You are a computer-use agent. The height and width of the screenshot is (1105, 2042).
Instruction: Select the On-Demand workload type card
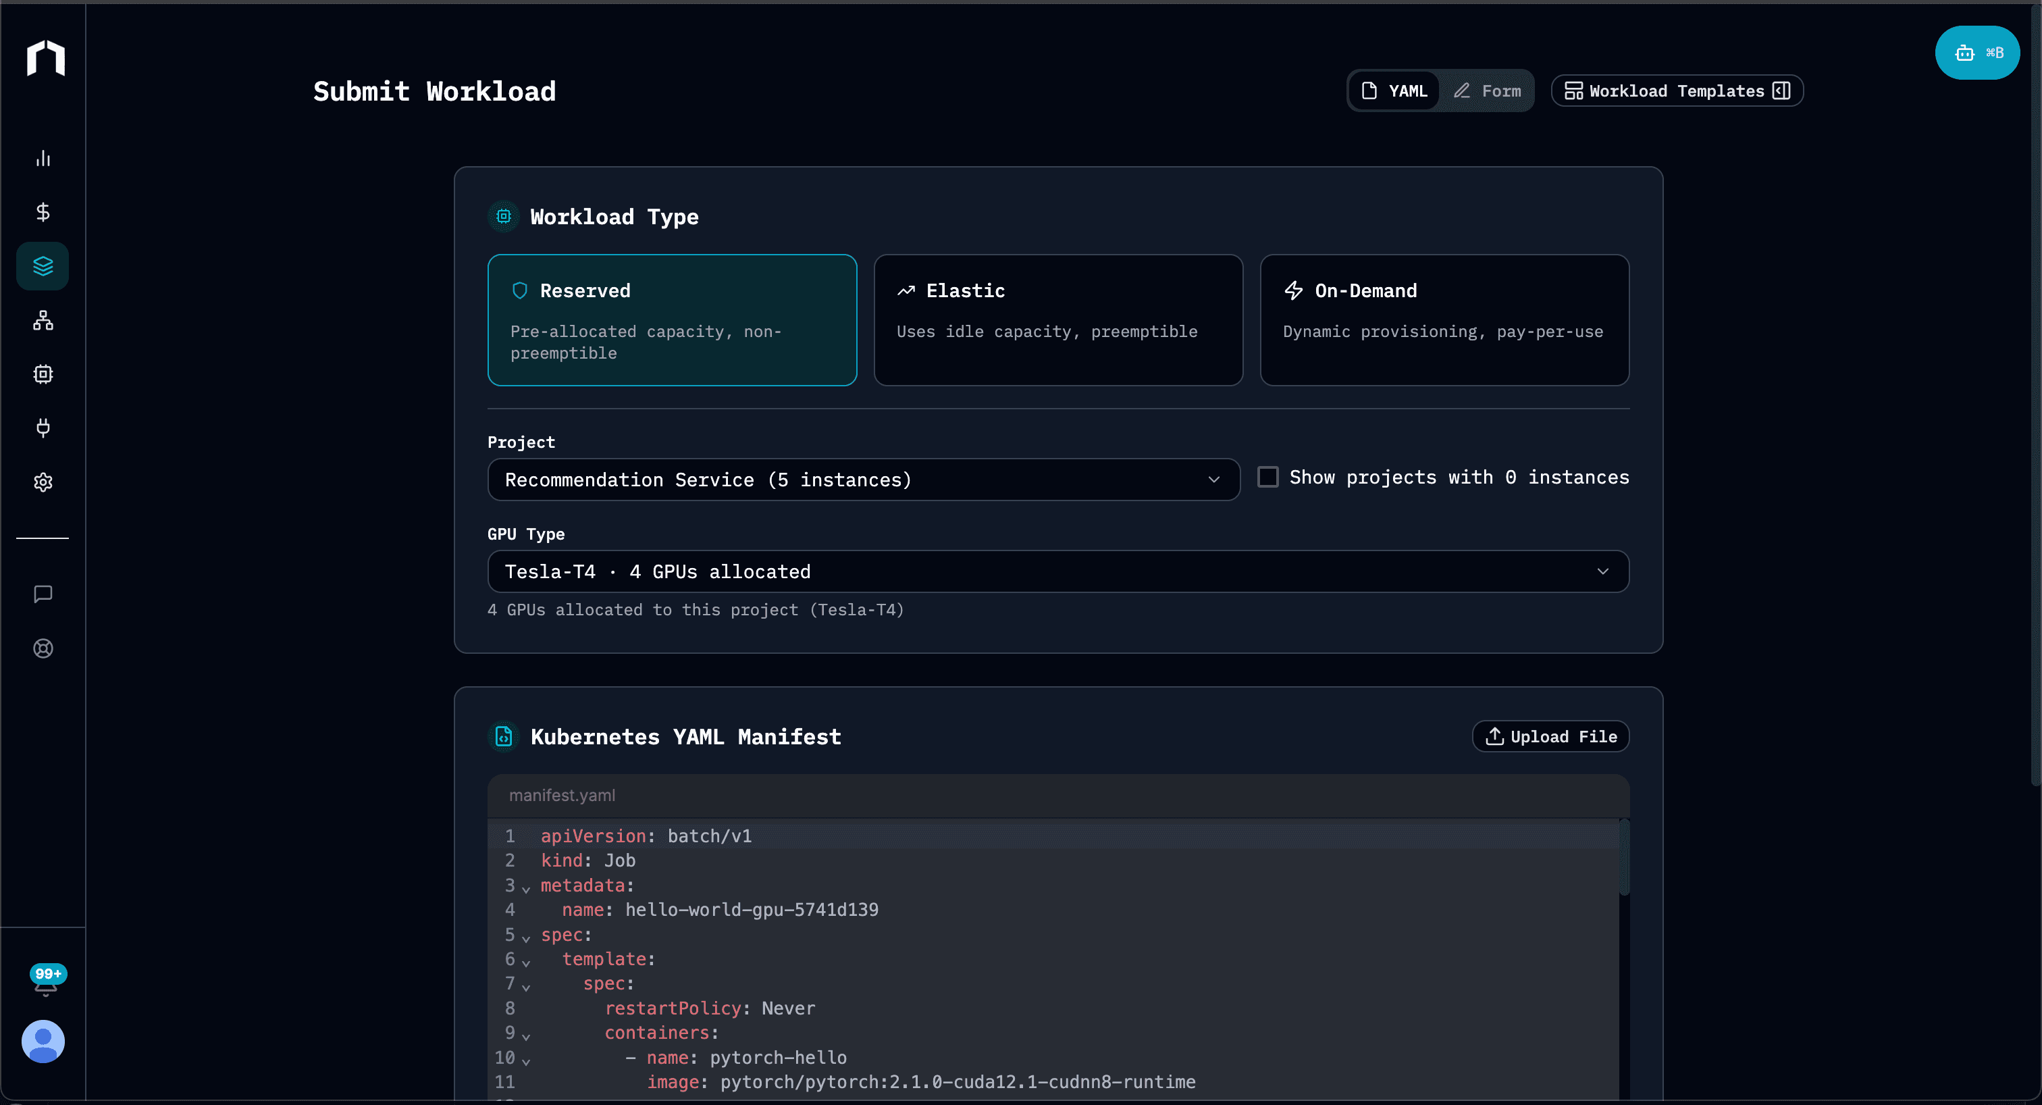1444,320
